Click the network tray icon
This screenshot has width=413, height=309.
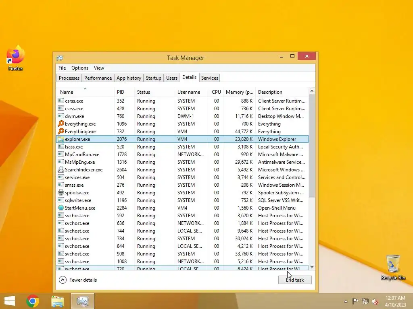[365, 301]
